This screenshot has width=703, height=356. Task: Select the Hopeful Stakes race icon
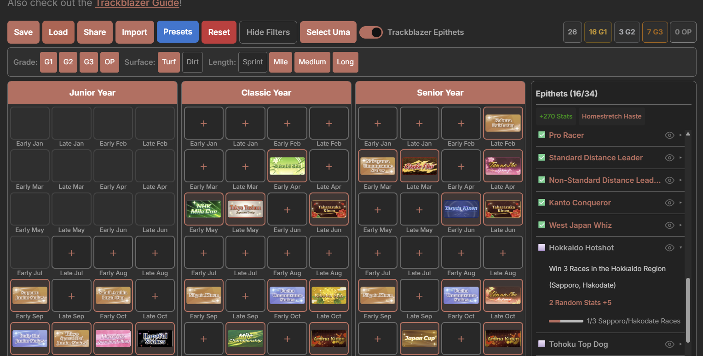[x=155, y=339]
